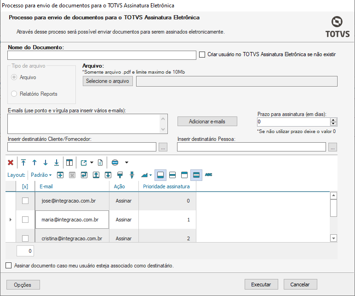Click the layout icon with down arrow

pos(108,175)
